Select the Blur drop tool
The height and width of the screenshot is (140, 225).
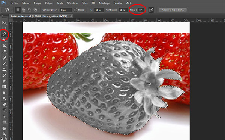click(4, 93)
